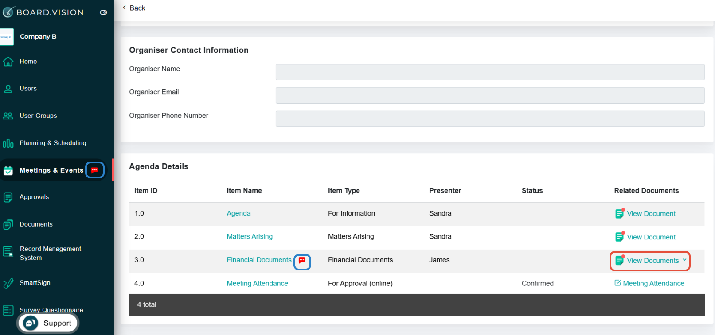Viewport: 715px width, 335px height.
Task: Open the Agenda item link
Action: [x=238, y=213]
